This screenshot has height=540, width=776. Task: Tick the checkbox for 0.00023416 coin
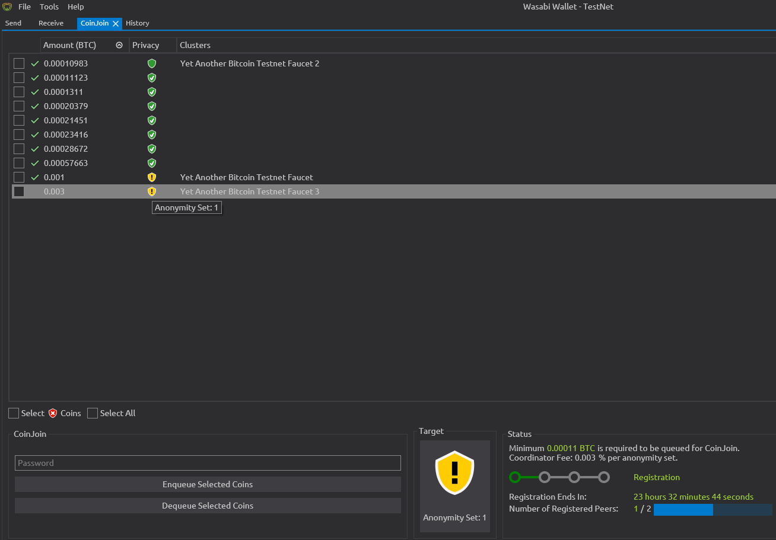point(19,135)
